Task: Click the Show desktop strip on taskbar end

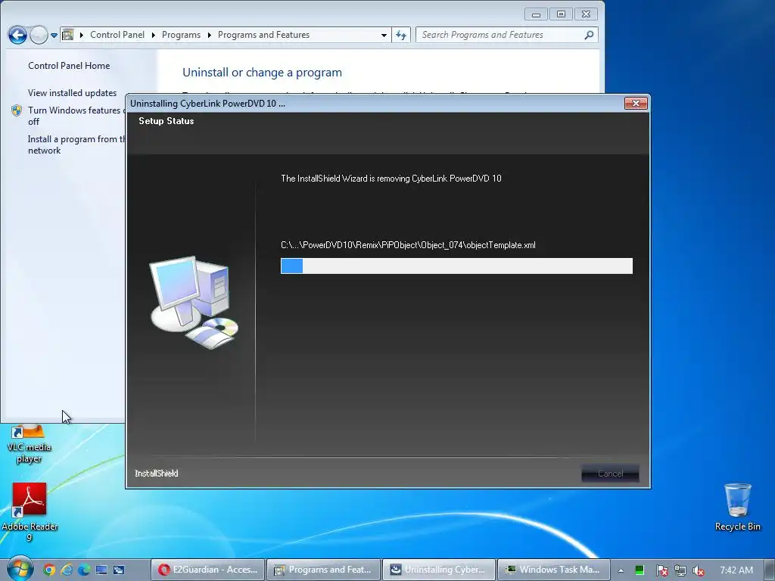Action: pos(770,570)
